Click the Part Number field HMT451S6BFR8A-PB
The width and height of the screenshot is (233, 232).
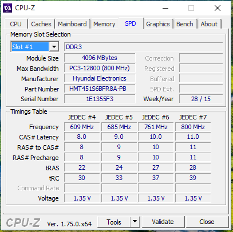click(100, 89)
